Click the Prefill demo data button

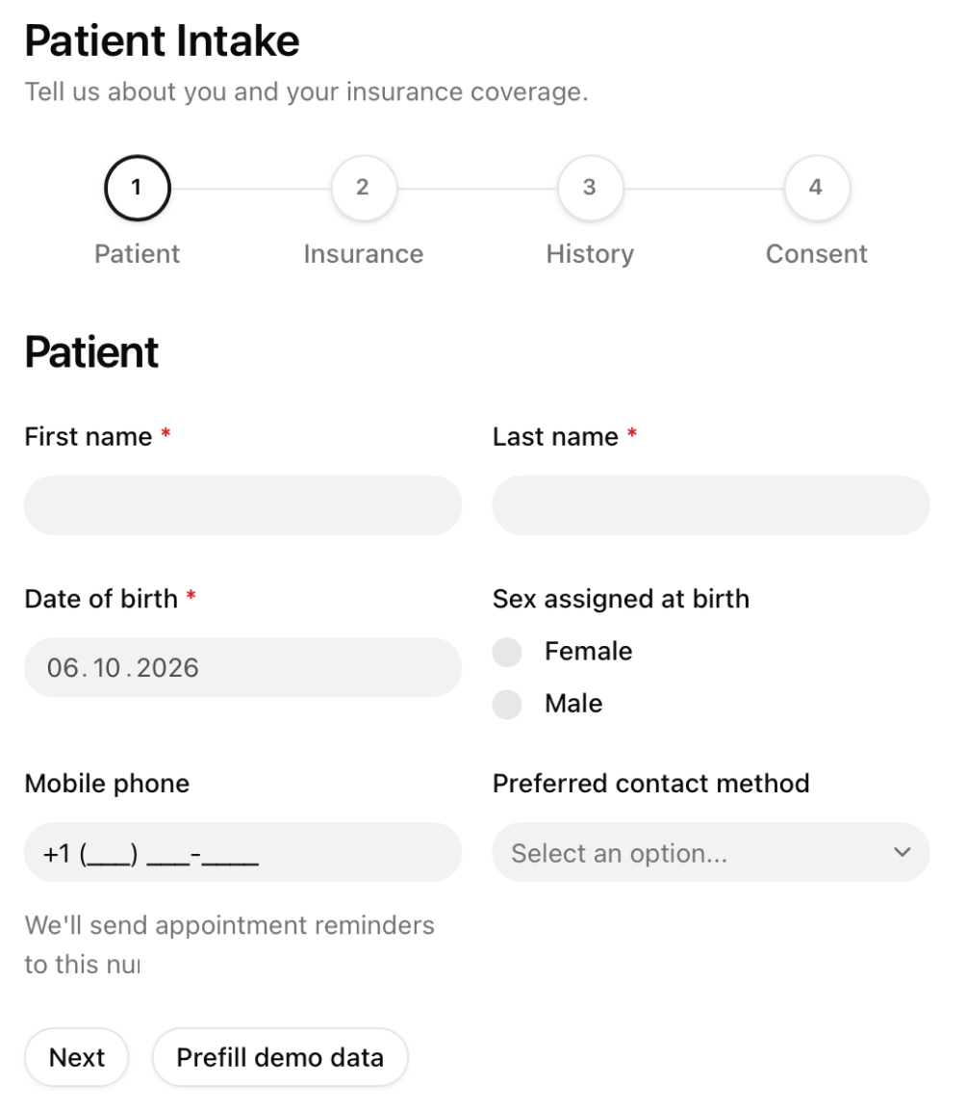click(x=280, y=1057)
